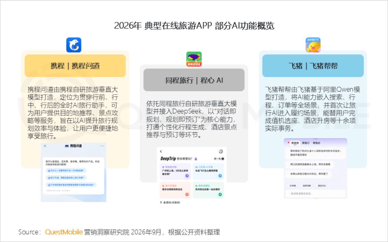Select the 帮我想 tab in Fliggy screenshot
The image size is (388, 242).
click(295, 143)
